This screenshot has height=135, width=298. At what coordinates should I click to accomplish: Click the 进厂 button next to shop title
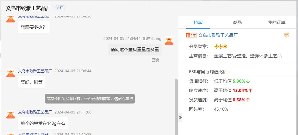(60, 8)
